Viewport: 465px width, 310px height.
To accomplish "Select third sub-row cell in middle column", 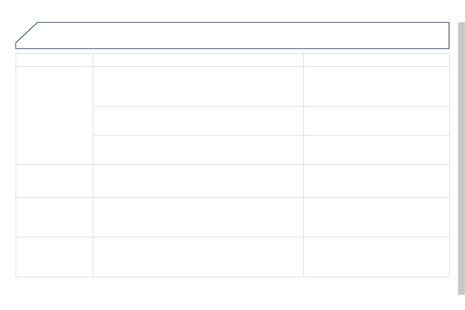I will click(x=198, y=150).
